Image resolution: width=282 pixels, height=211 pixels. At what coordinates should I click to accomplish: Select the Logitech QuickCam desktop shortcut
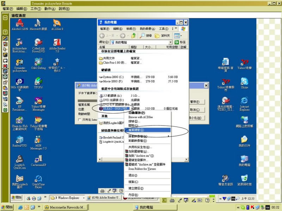(x=20, y=162)
